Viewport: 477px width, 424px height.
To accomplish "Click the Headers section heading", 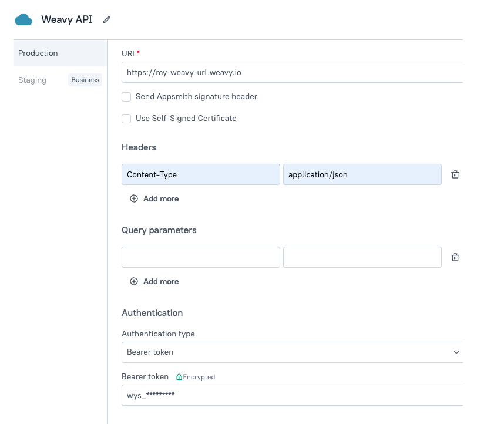I will point(139,147).
